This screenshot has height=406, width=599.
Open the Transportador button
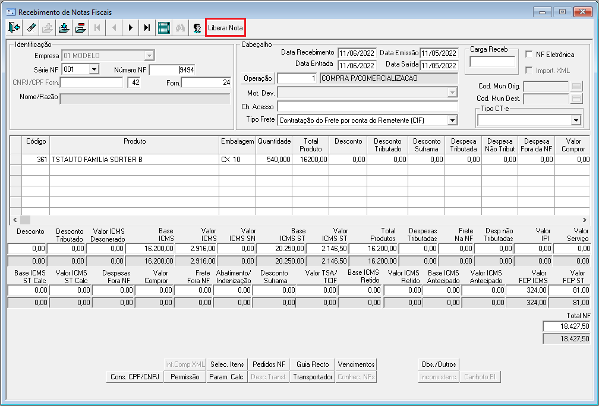tap(313, 377)
